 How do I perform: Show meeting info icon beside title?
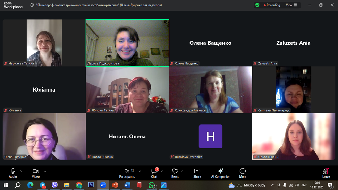[x=32, y=5]
